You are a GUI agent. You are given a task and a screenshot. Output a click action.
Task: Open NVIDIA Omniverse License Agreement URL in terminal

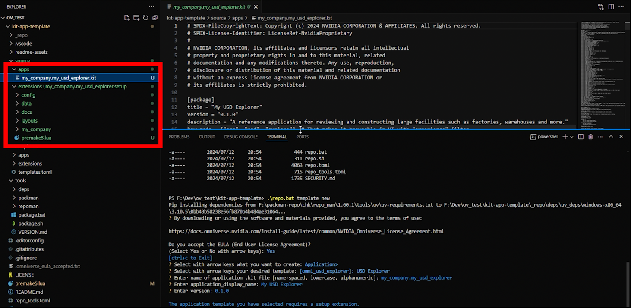306,231
